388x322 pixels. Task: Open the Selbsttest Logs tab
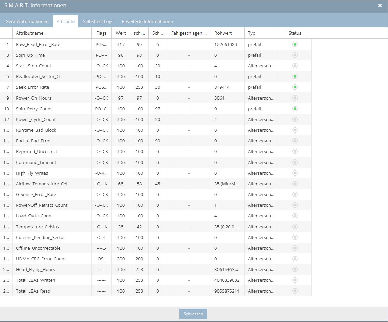tap(98, 21)
